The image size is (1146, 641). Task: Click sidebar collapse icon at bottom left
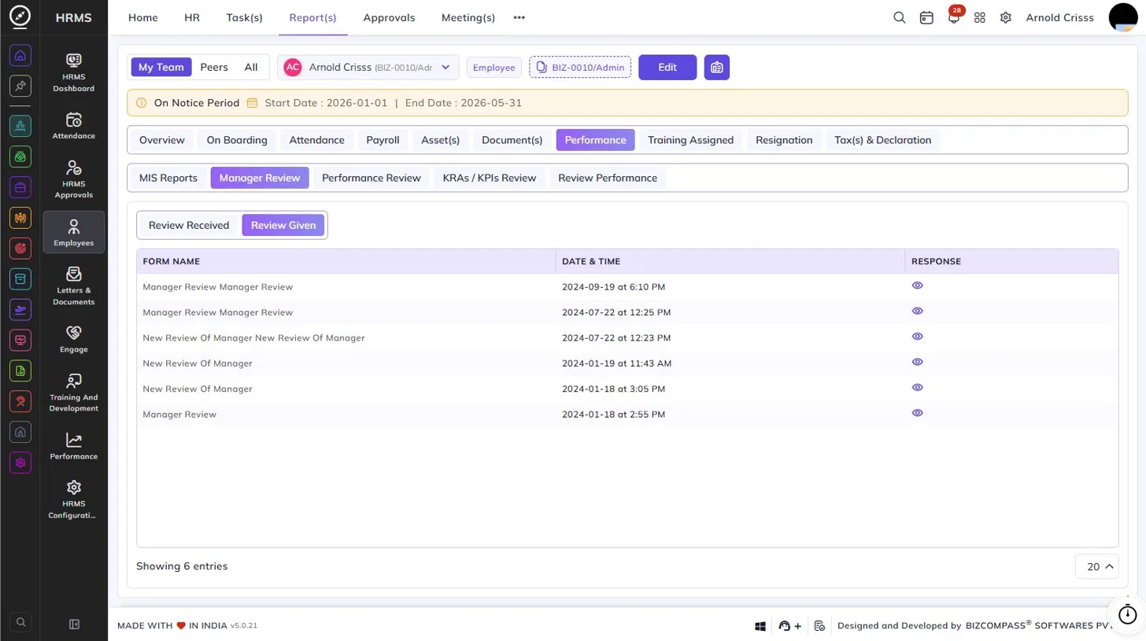coord(75,624)
